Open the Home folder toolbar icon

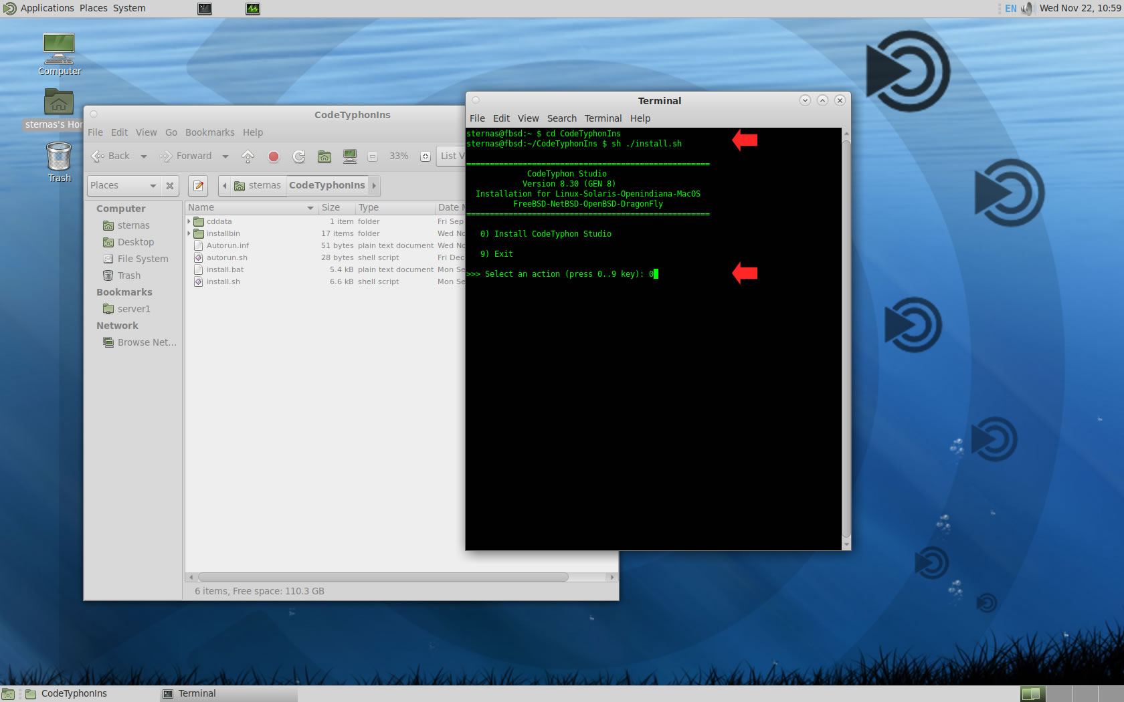click(324, 156)
